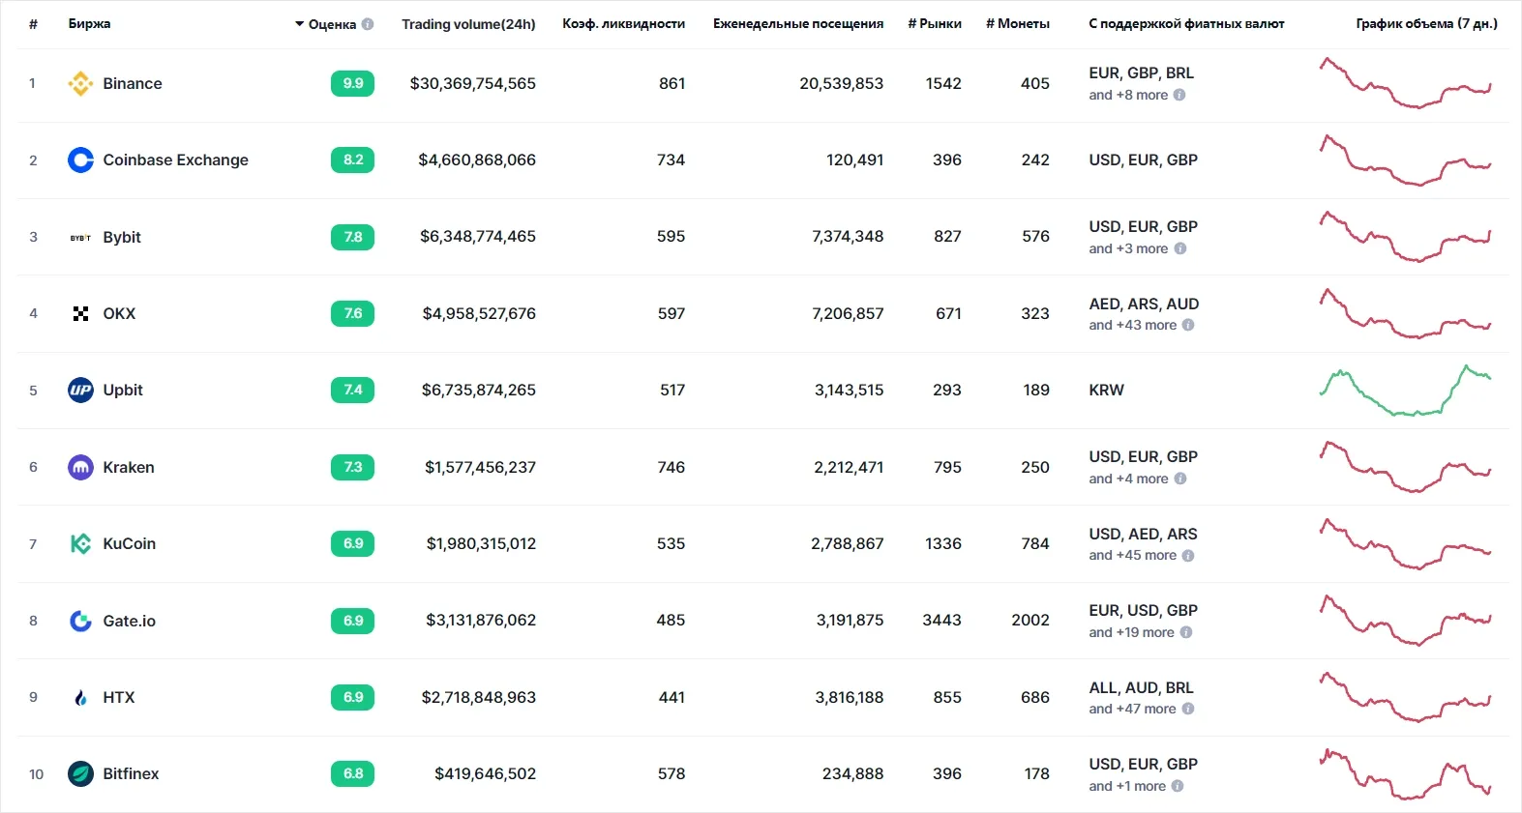This screenshot has width=1522, height=813.
Task: Expand Binance's 'and +8 more' fiat list
Action: pyautogui.click(x=1128, y=95)
